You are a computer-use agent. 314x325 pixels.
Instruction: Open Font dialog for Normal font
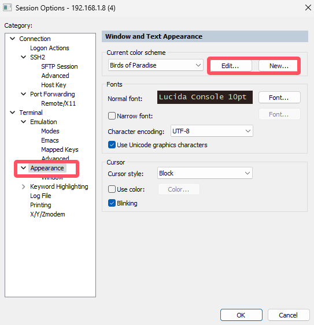(x=279, y=98)
